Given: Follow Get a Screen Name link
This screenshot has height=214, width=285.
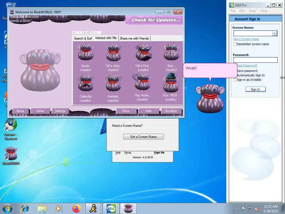Looking at the screenshot, I should [246, 39].
